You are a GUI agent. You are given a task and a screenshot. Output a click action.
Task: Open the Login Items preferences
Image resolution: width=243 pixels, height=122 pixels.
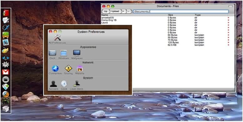click(x=76, y=85)
